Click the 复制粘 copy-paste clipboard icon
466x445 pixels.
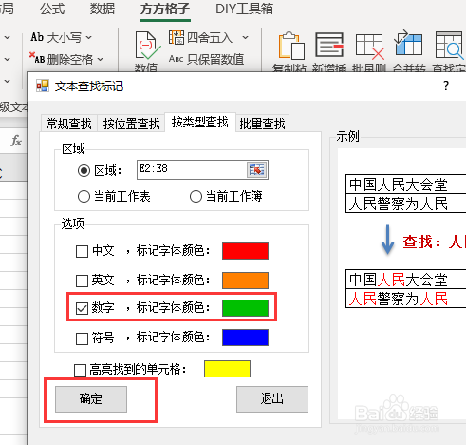click(291, 46)
